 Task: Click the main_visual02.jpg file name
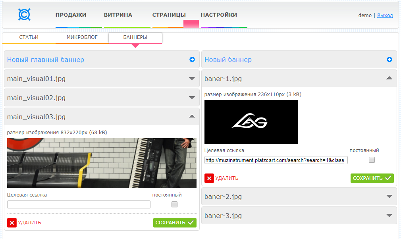[36, 98]
